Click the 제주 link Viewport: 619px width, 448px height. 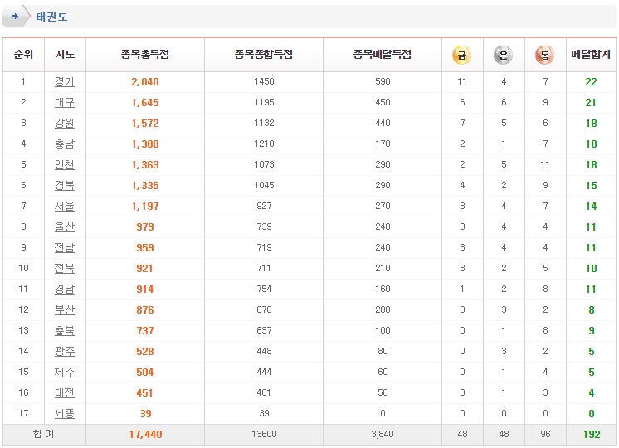tap(65, 373)
